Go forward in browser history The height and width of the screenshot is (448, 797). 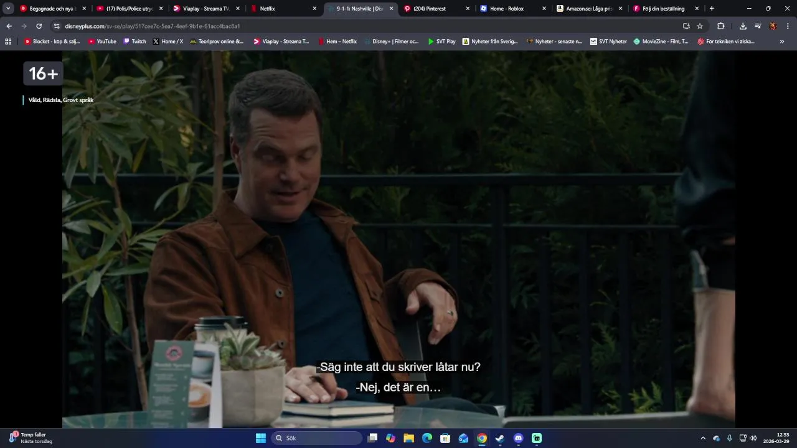pyautogui.click(x=24, y=26)
